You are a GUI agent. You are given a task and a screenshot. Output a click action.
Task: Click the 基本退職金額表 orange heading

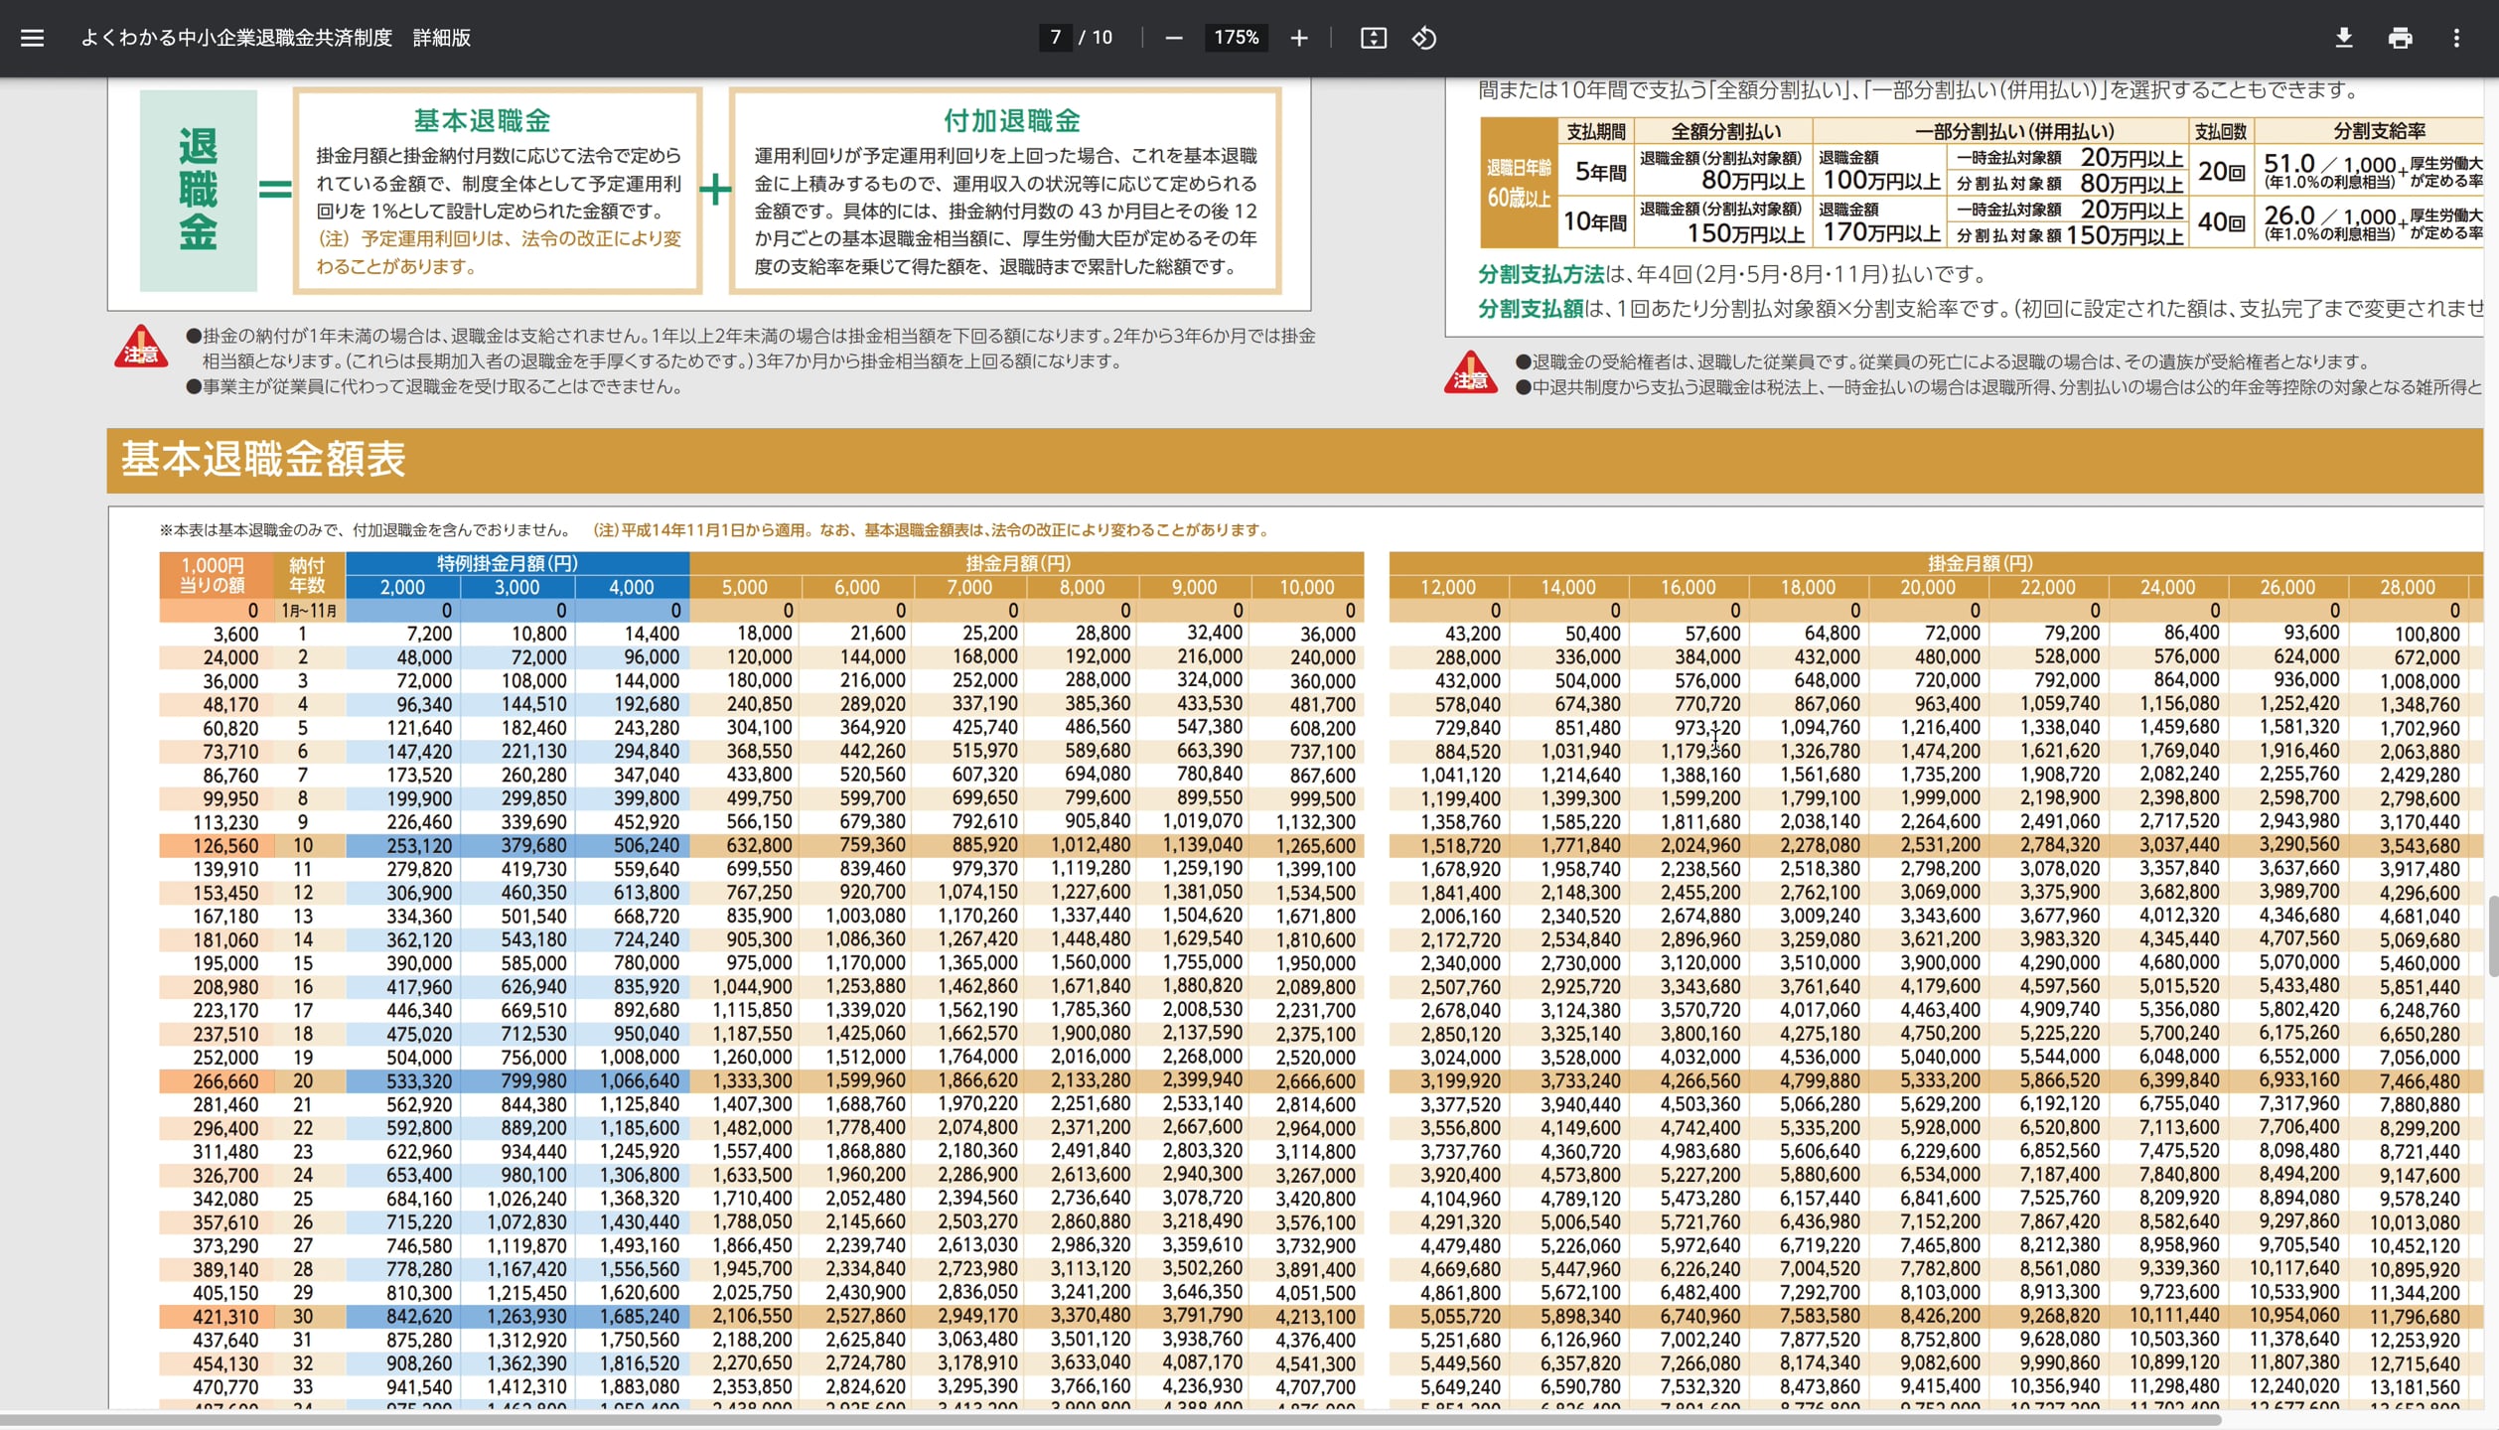[263, 460]
